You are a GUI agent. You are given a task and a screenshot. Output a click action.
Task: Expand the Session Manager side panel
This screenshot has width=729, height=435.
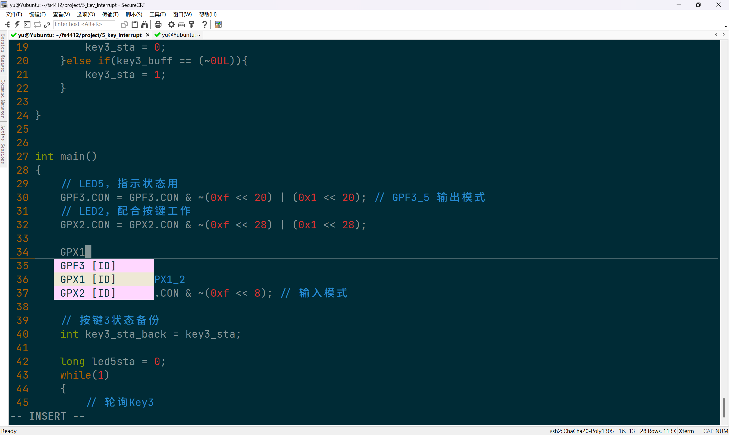pyautogui.click(x=3, y=53)
